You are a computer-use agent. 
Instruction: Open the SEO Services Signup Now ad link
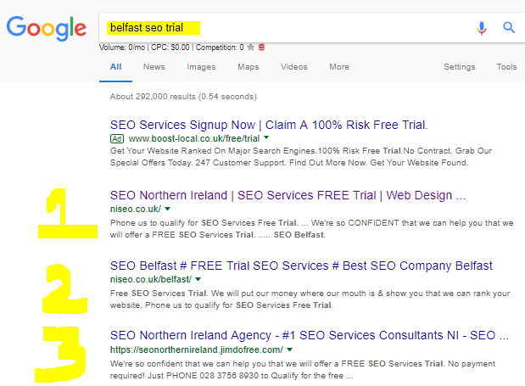(269, 125)
